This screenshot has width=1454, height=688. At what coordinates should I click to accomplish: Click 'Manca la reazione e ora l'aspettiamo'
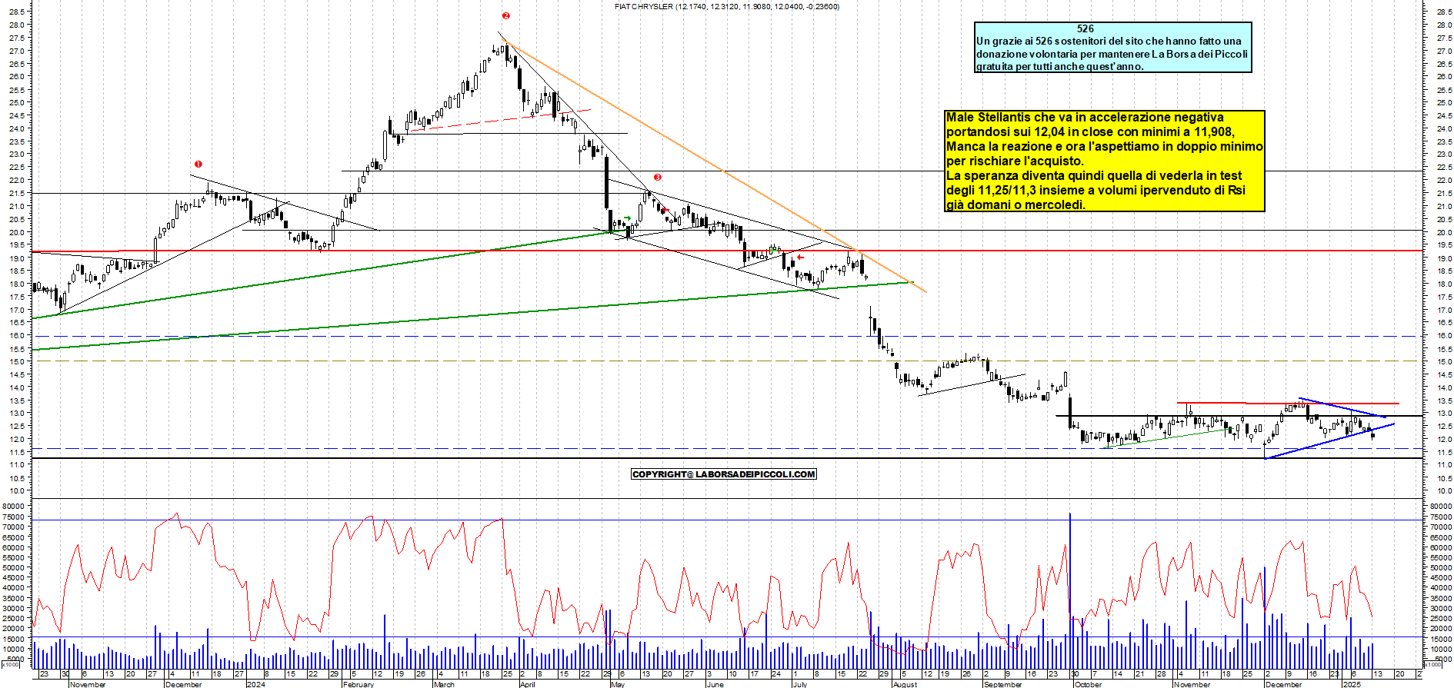[1105, 146]
